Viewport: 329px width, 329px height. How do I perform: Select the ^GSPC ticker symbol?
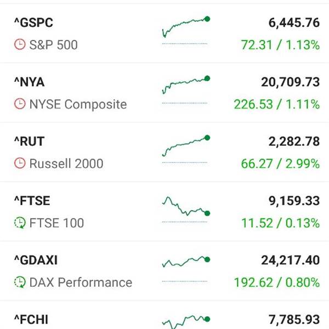pyautogui.click(x=33, y=22)
